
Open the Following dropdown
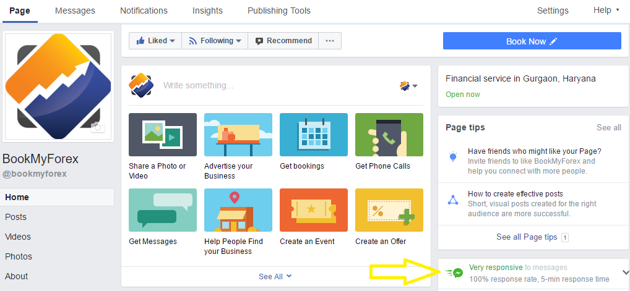point(215,41)
